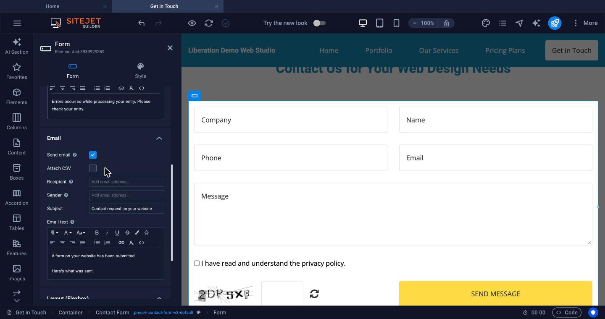Open the Accordion sidebar panel
This screenshot has width=605, height=319.
tap(17, 197)
